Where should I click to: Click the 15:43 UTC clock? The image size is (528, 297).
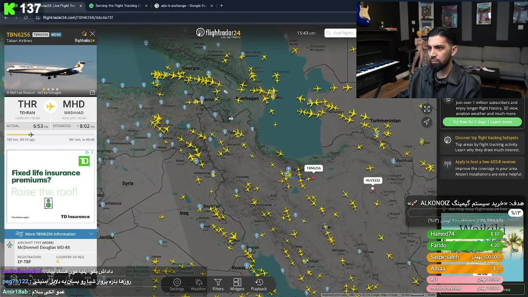[x=306, y=33]
